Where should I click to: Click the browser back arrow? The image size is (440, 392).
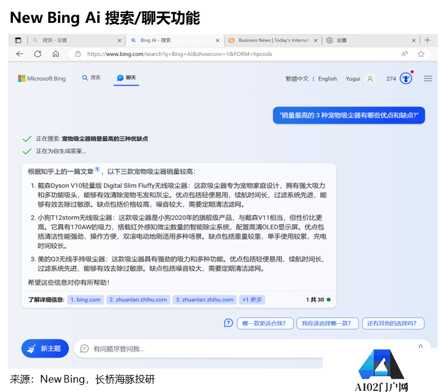[19, 54]
